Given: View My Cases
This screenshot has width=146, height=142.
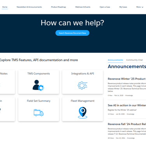Looking at the screenshot, I should (123, 7).
